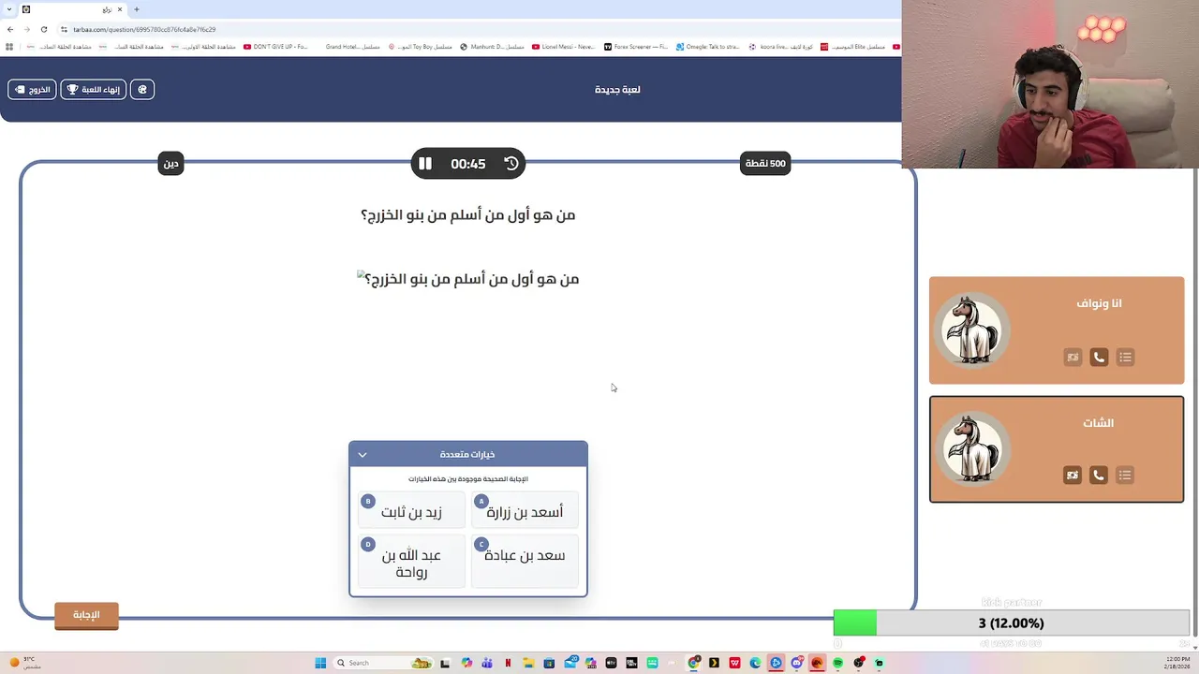The image size is (1199, 674).
Task: Choose answer B زيد بن ثابت
Action: point(411,511)
